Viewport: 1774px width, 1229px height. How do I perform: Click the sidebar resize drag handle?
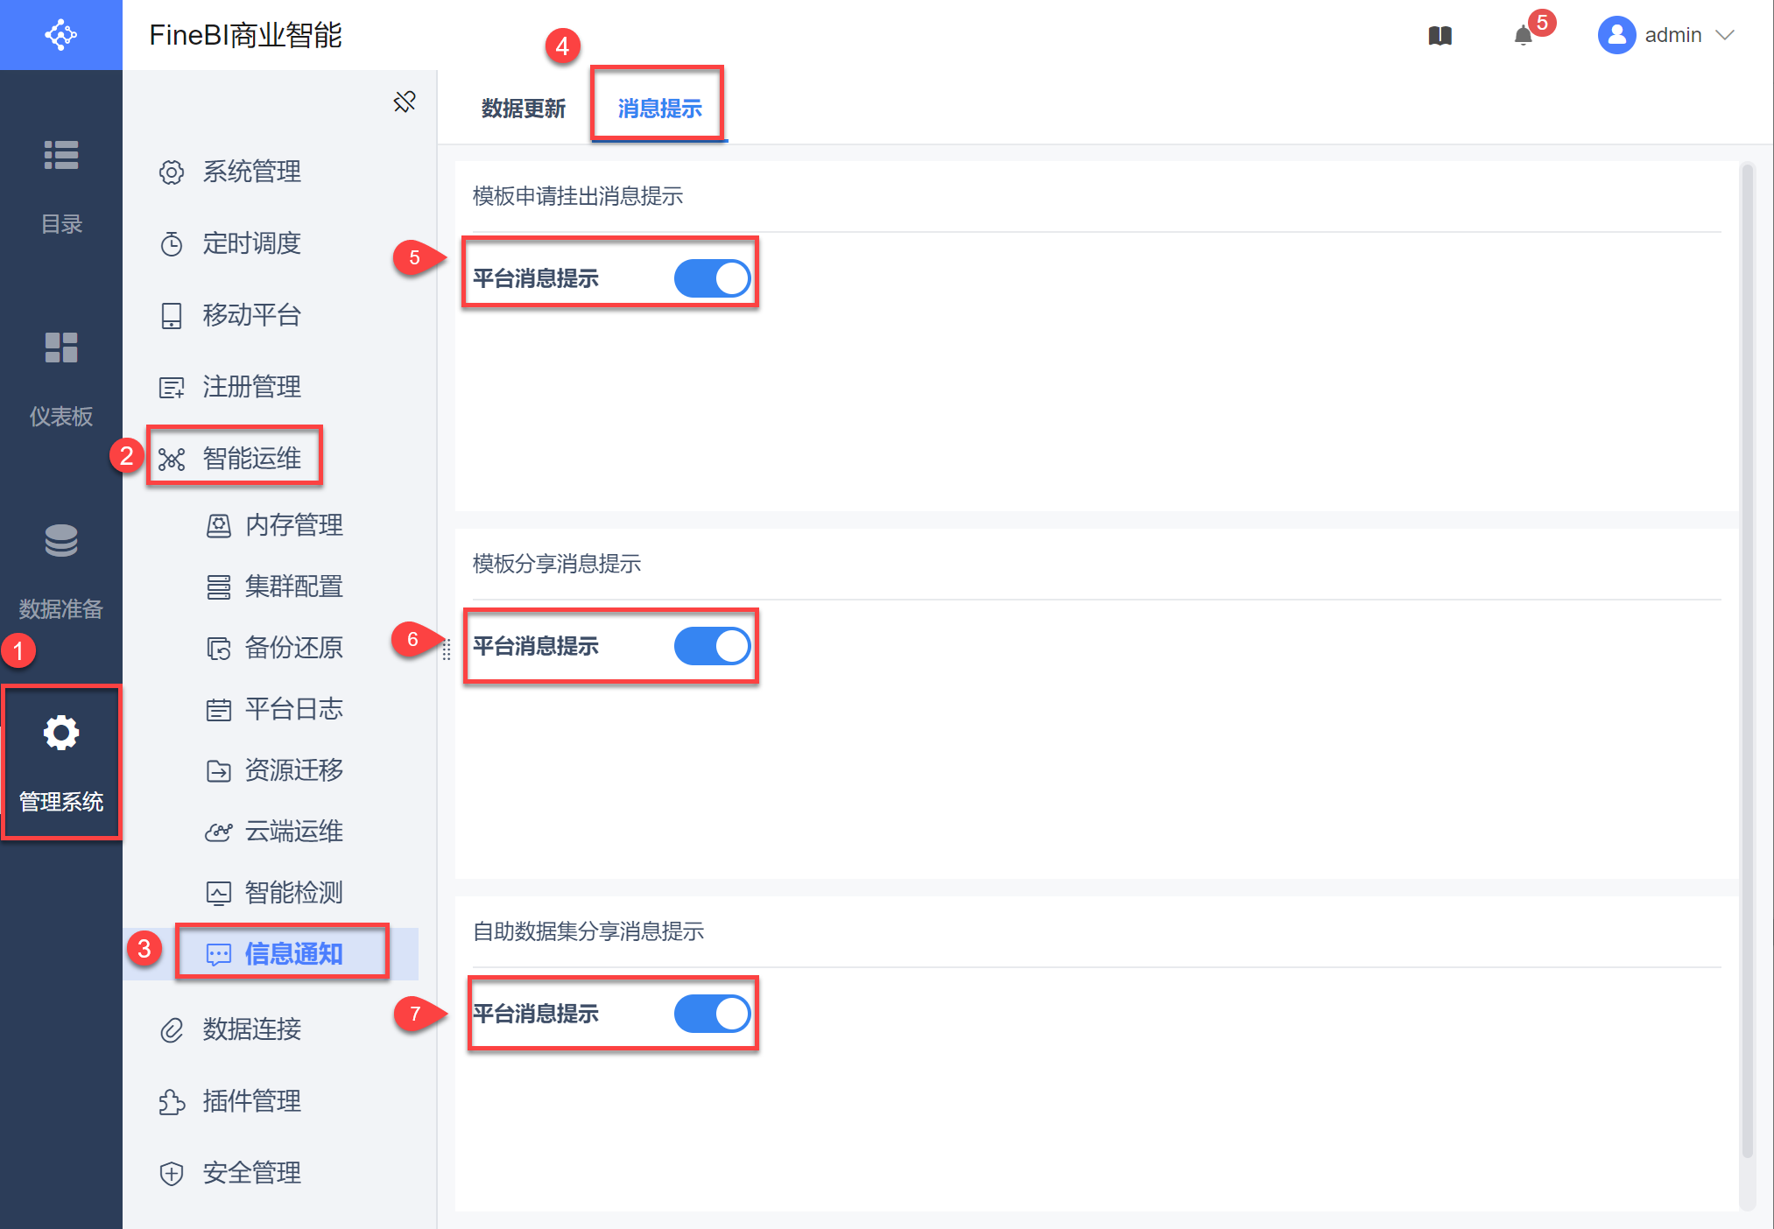point(447,650)
